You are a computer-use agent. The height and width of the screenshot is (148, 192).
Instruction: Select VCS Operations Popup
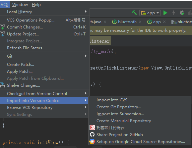point(45,20)
